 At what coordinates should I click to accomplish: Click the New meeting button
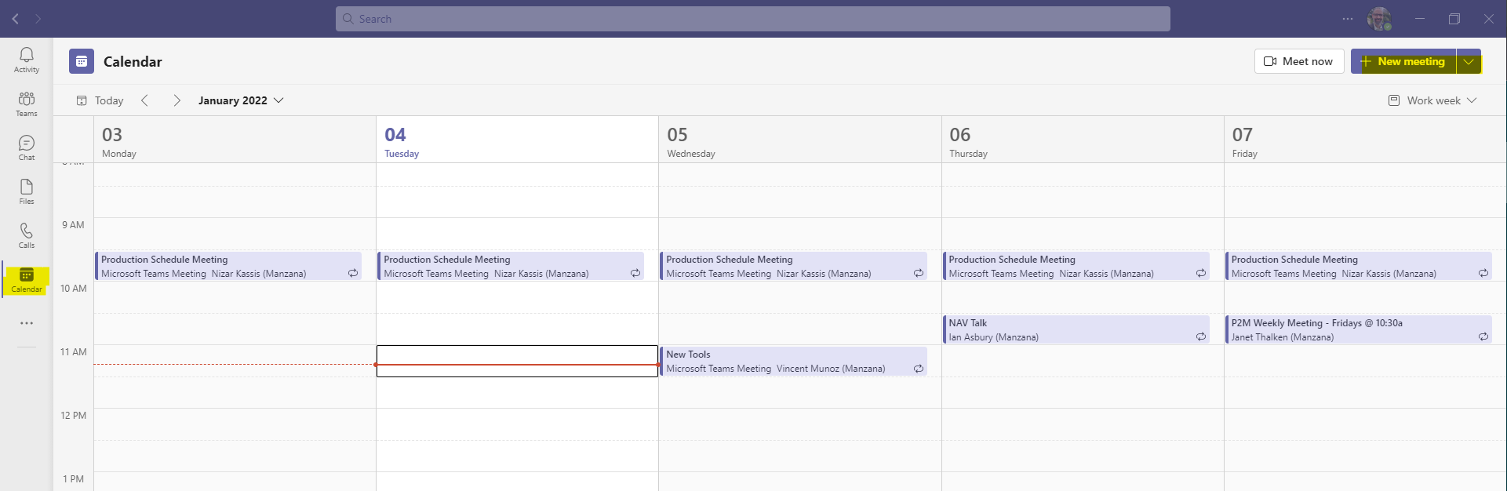pos(1403,61)
